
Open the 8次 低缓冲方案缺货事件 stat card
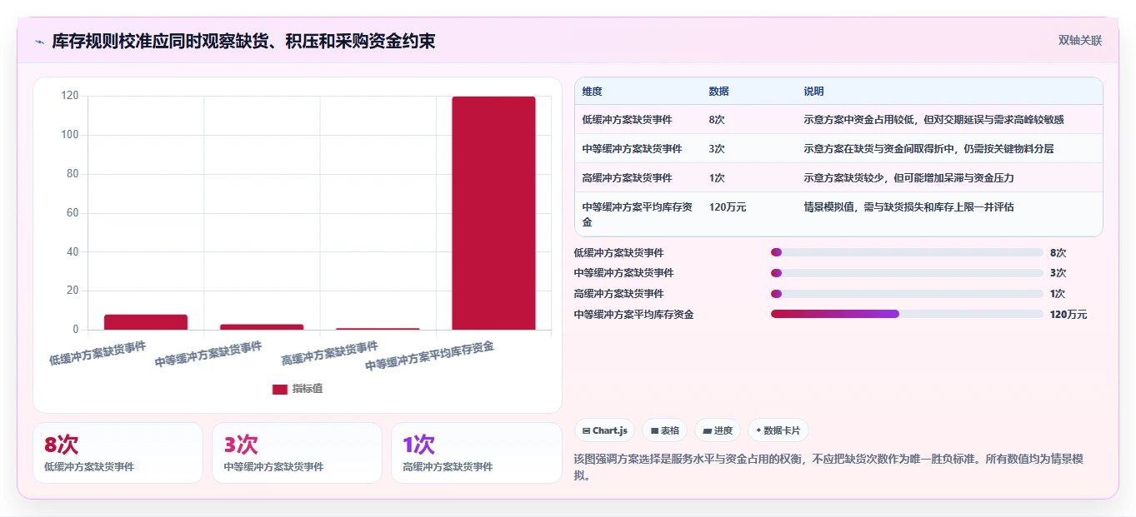pyautogui.click(x=118, y=453)
